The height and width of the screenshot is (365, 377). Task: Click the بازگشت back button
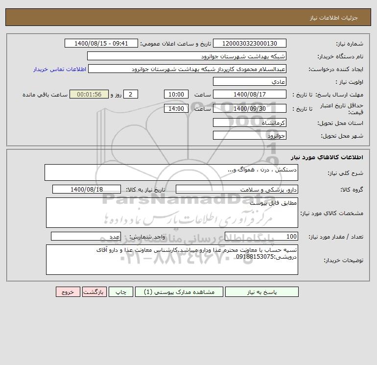pyautogui.click(x=94, y=292)
